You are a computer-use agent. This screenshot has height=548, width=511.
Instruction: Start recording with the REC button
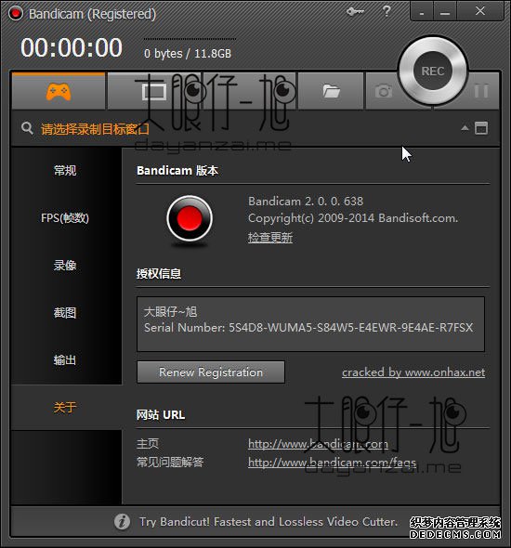[433, 72]
